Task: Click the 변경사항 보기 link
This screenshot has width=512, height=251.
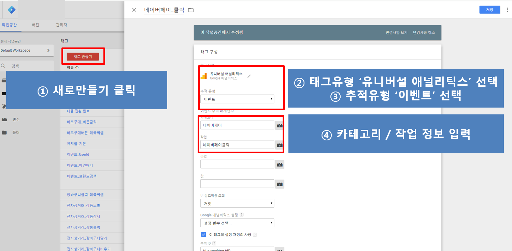Action: (x=396, y=33)
